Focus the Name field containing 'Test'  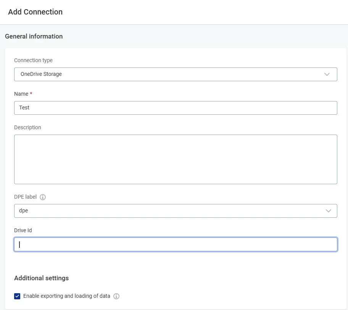pyautogui.click(x=176, y=108)
